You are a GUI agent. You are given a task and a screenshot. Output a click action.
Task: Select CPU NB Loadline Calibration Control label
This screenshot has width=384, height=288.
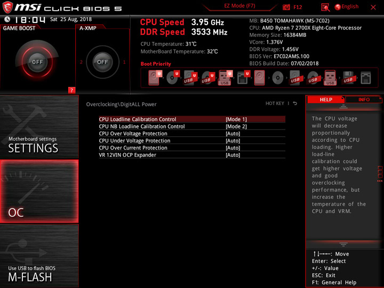point(142,126)
